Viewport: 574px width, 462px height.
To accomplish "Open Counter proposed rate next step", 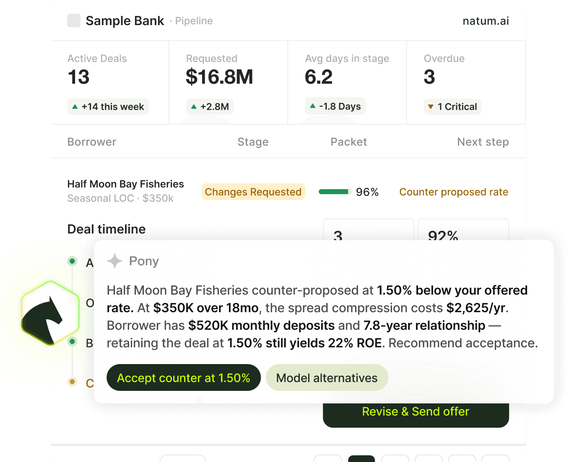I will (x=453, y=192).
